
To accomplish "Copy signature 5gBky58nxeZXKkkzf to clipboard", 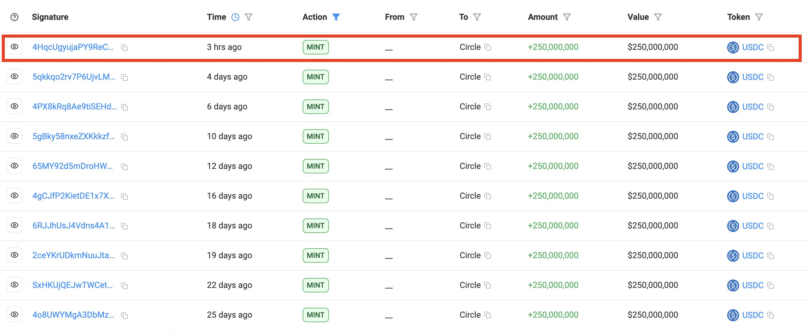I will (124, 137).
